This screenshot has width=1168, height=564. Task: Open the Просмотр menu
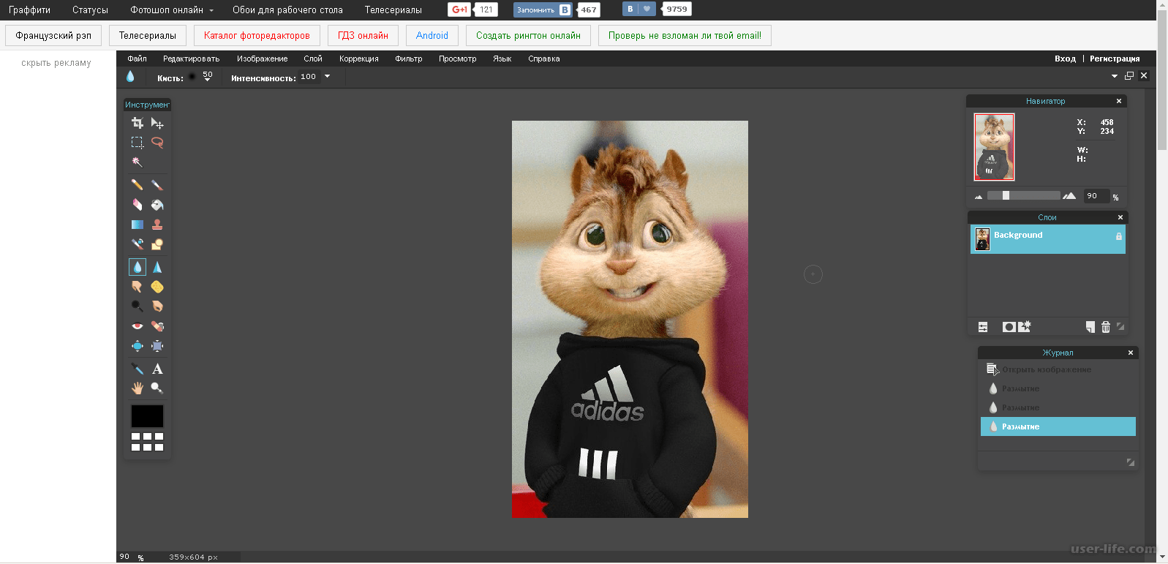pyautogui.click(x=457, y=59)
